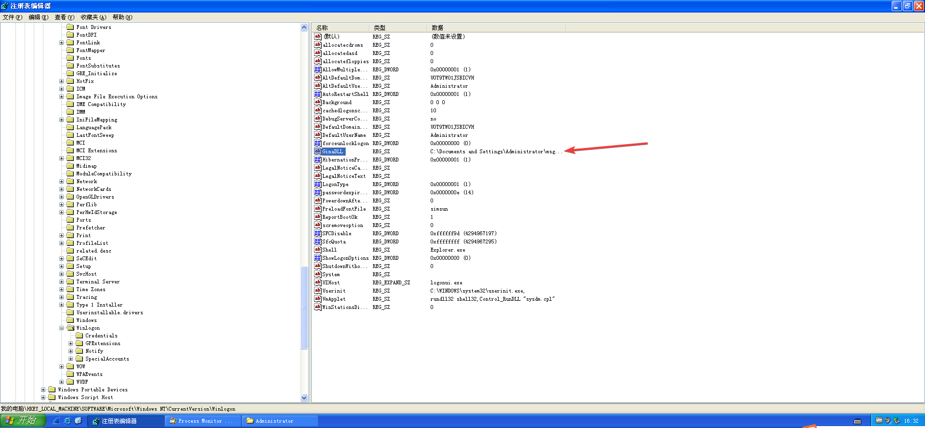Select the WPAEvents key

click(x=89, y=374)
